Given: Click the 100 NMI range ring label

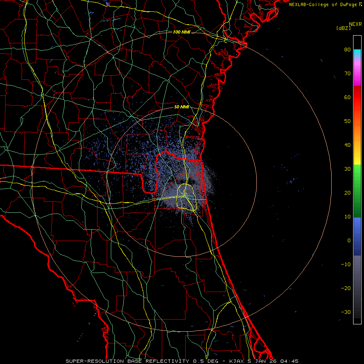Looking at the screenshot, I should pos(182,32).
